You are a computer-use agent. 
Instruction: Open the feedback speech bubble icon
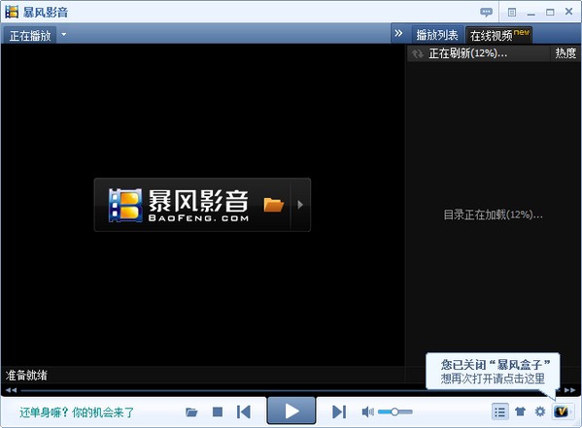486,13
